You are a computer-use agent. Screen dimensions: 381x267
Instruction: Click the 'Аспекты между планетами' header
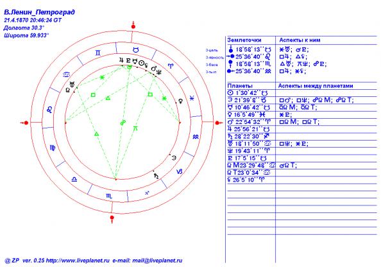pyautogui.click(x=316, y=86)
